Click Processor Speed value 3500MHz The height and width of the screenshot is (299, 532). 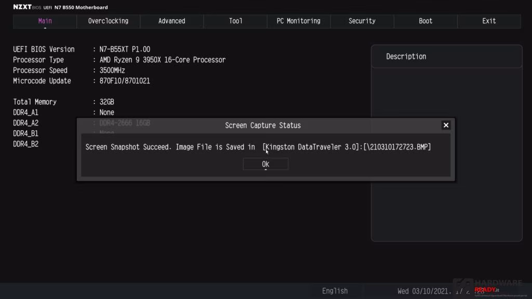112,71
